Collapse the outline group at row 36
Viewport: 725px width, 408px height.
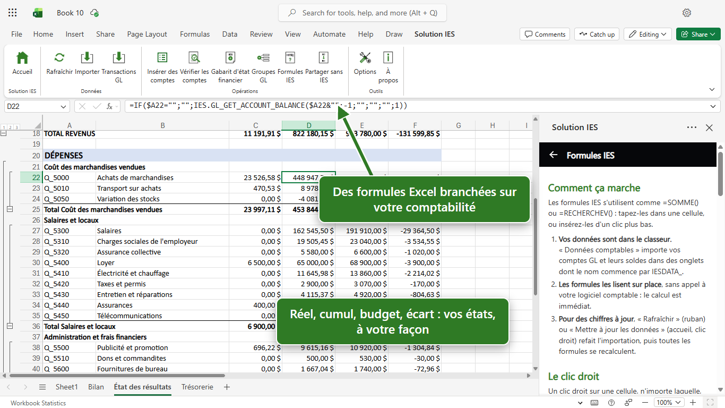(9, 326)
